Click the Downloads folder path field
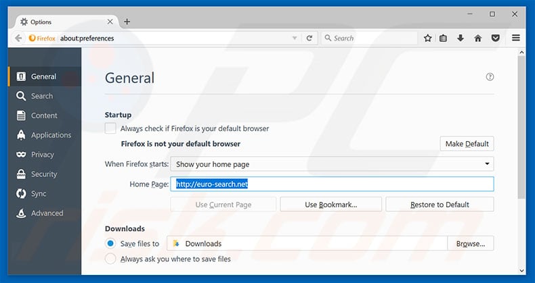Screen dimensions: 535x283 307,243
